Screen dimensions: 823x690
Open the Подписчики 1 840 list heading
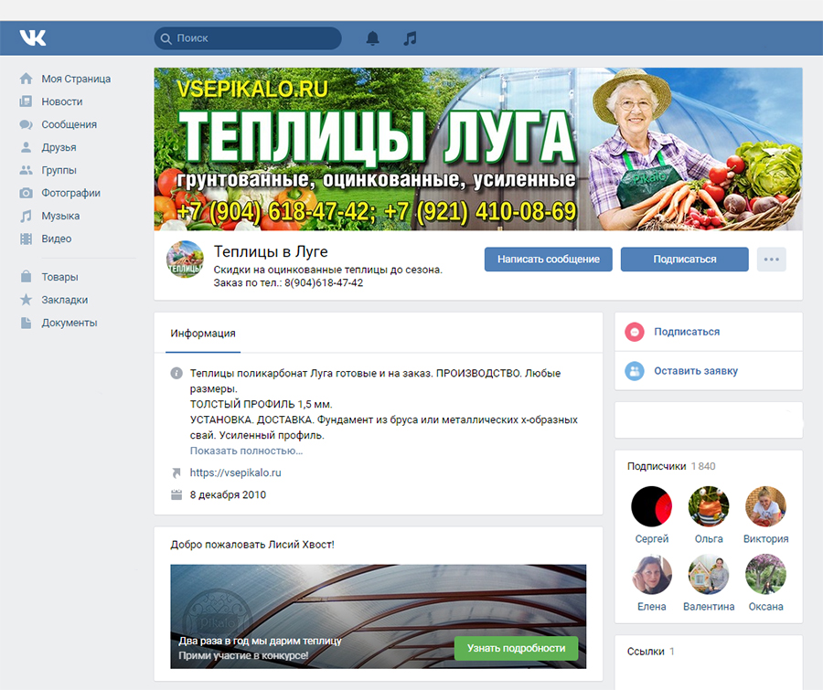pyautogui.click(x=671, y=466)
